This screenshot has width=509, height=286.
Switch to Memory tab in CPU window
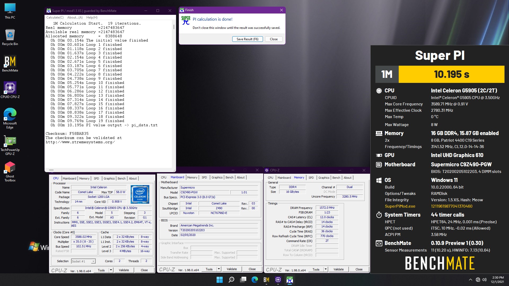(84, 178)
